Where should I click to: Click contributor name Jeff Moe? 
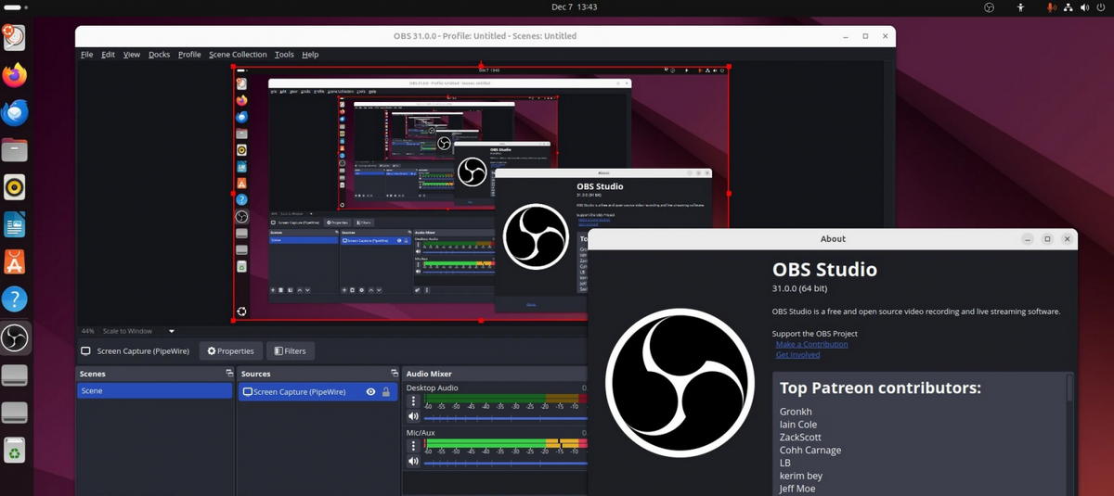797,489
